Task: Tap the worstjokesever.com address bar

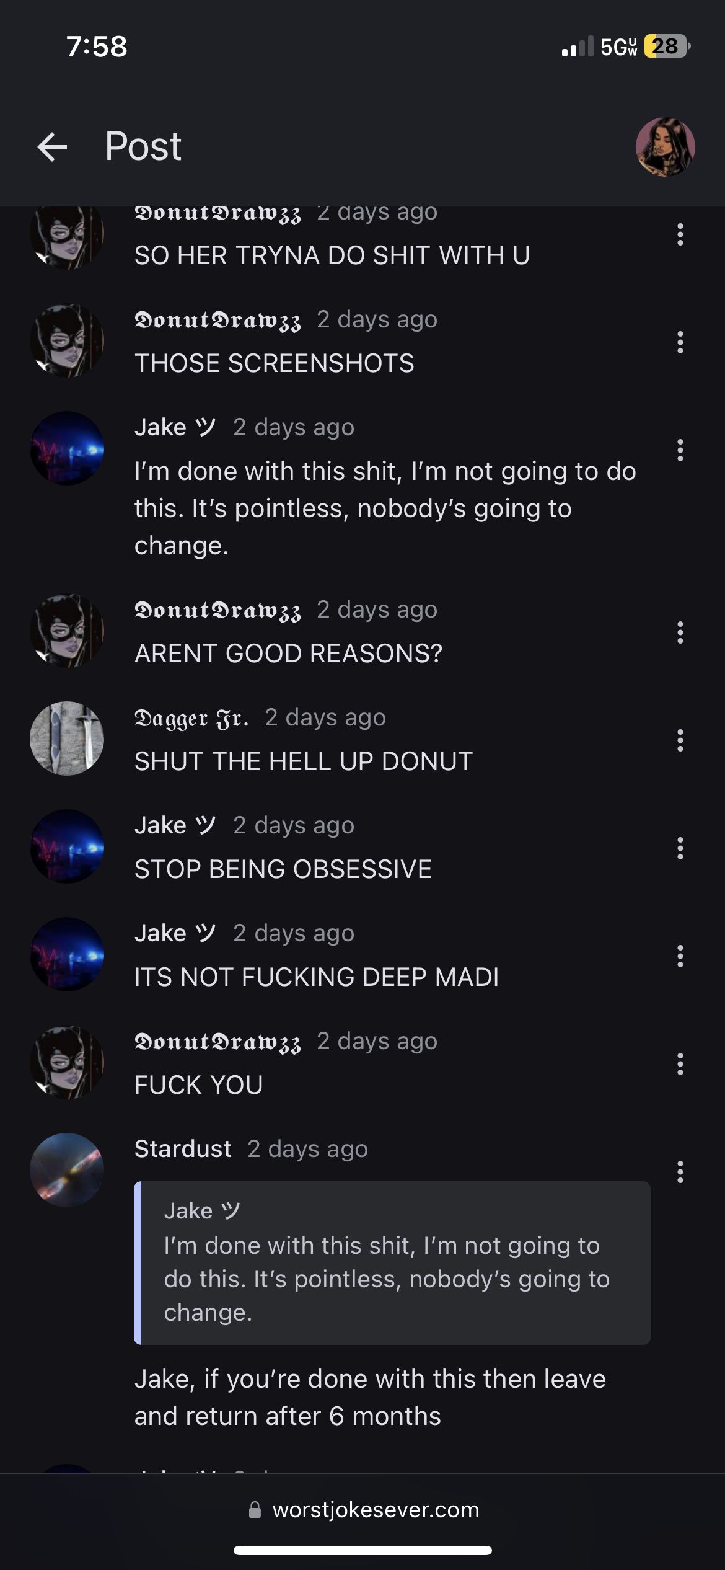Action: [x=363, y=1510]
